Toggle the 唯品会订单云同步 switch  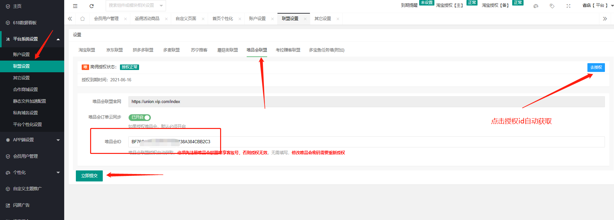[x=140, y=117]
